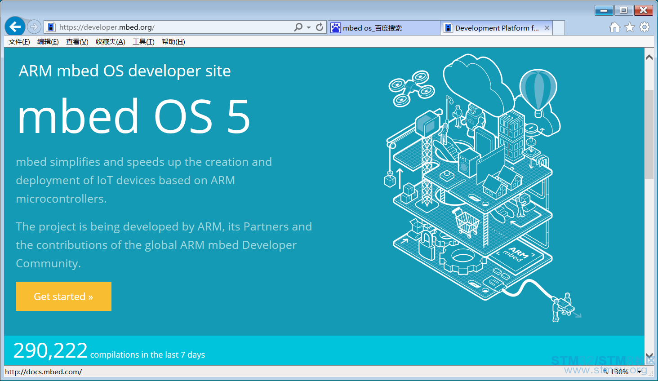The width and height of the screenshot is (658, 381).
Task: Maximize the browser window
Action: click(623, 10)
